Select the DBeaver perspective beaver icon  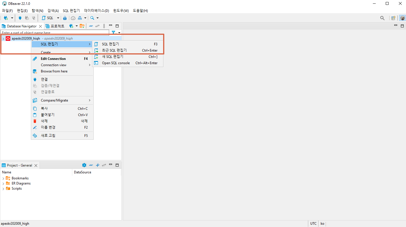(402, 18)
